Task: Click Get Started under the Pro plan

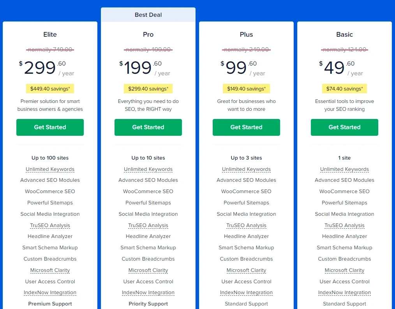Action: click(x=148, y=127)
